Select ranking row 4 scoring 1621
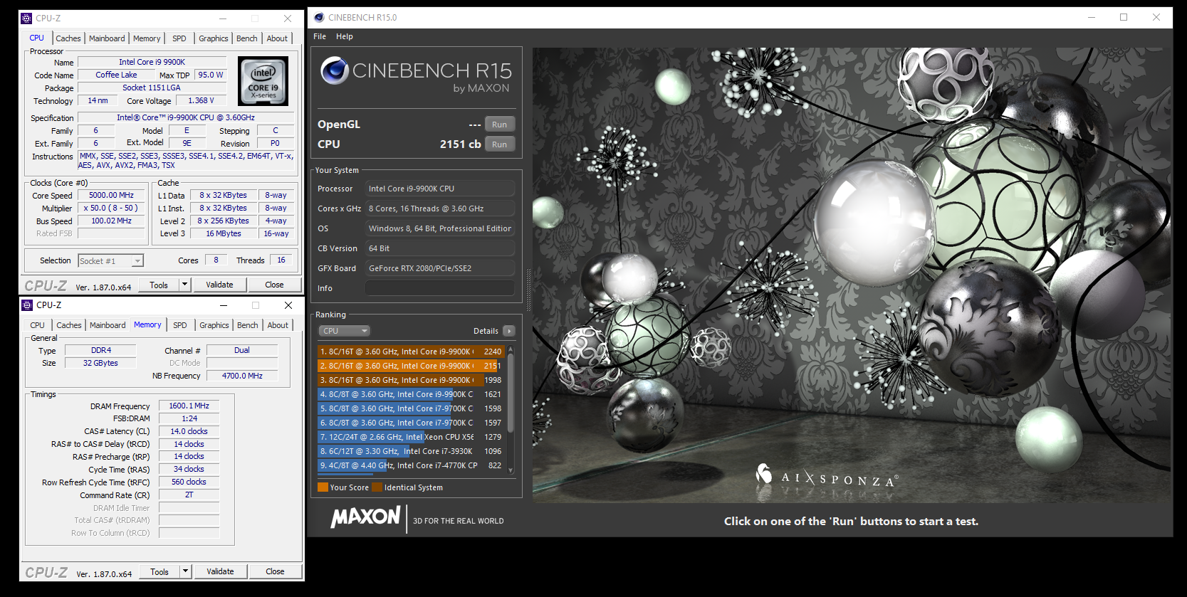This screenshot has height=597, width=1187. (411, 394)
